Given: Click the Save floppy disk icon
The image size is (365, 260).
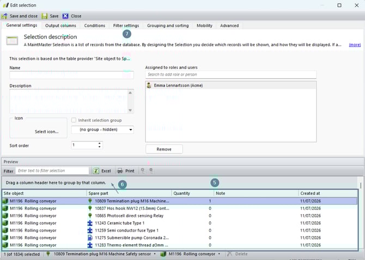Looking at the screenshot, I should point(45,16).
